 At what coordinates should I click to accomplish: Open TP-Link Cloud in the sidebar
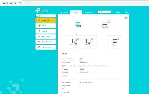click(46, 47)
